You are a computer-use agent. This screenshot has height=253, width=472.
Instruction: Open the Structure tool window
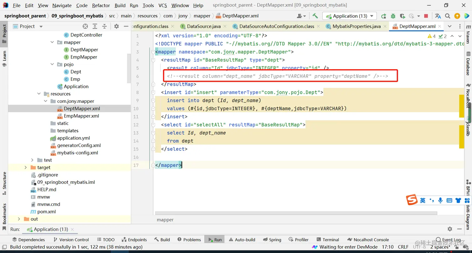(x=4, y=183)
